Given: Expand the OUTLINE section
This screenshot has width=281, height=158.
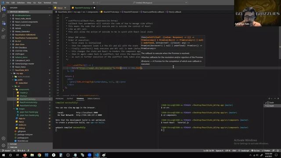Looking at the screenshot, I should click(30, 144).
